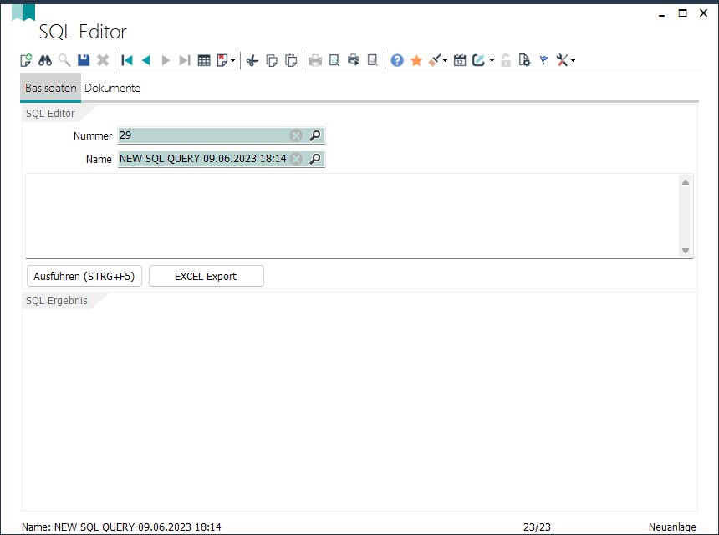Screen dimensions: 719x535
Task: Click the export share arrow icon
Action: coord(479,60)
